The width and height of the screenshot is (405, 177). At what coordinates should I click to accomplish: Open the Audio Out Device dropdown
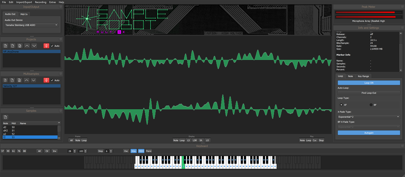[x=31, y=25]
